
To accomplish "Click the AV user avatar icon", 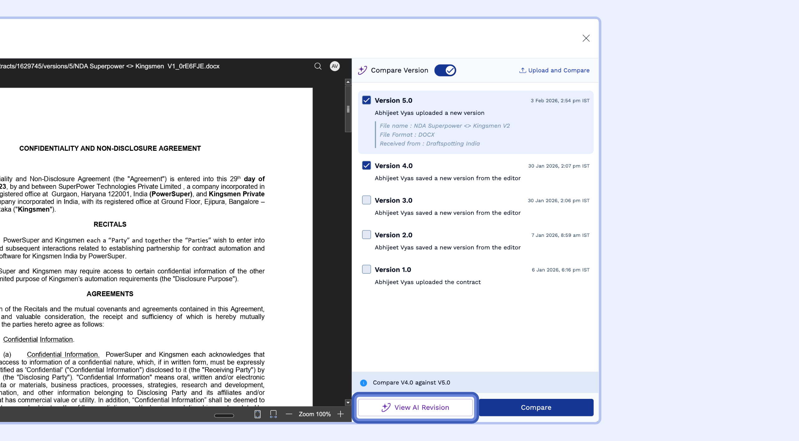I will click(x=335, y=66).
